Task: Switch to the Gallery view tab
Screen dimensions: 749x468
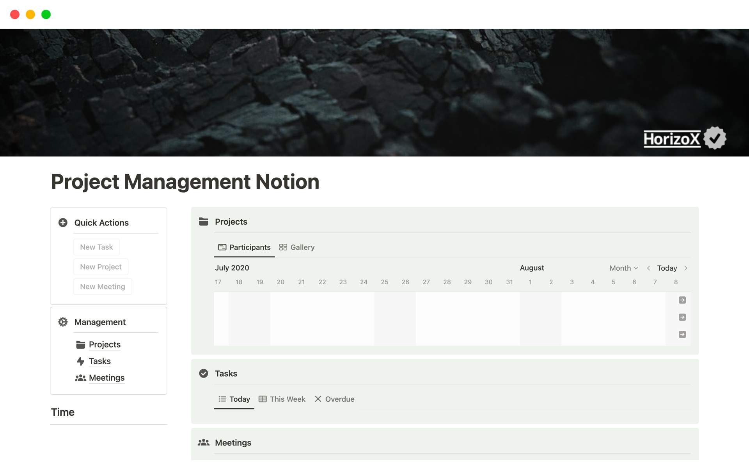Action: pyautogui.click(x=297, y=247)
